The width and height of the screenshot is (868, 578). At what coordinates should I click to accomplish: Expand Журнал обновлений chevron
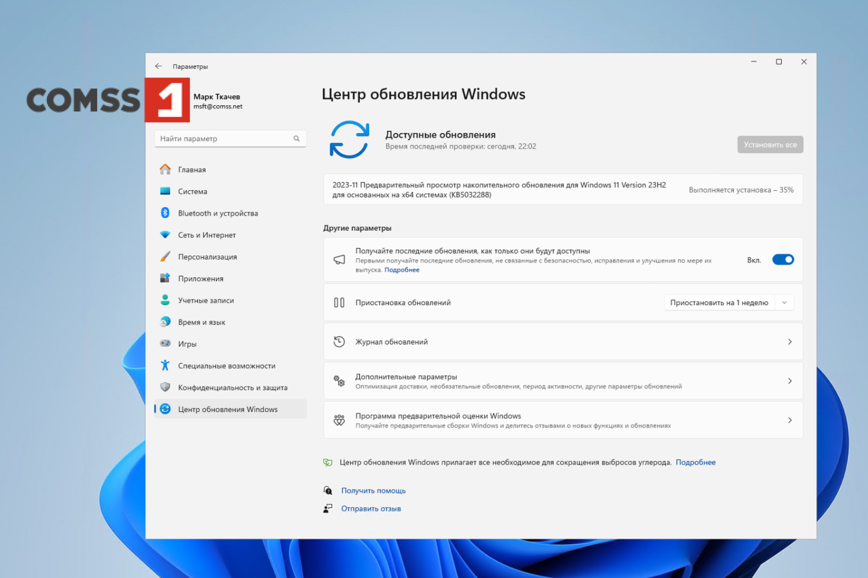point(790,342)
